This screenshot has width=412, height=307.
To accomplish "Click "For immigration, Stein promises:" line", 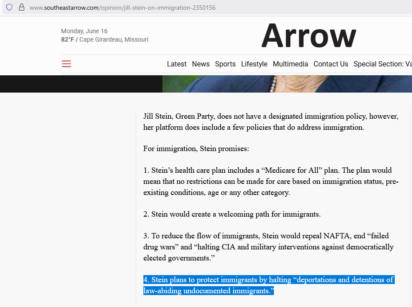I will (x=196, y=149).
